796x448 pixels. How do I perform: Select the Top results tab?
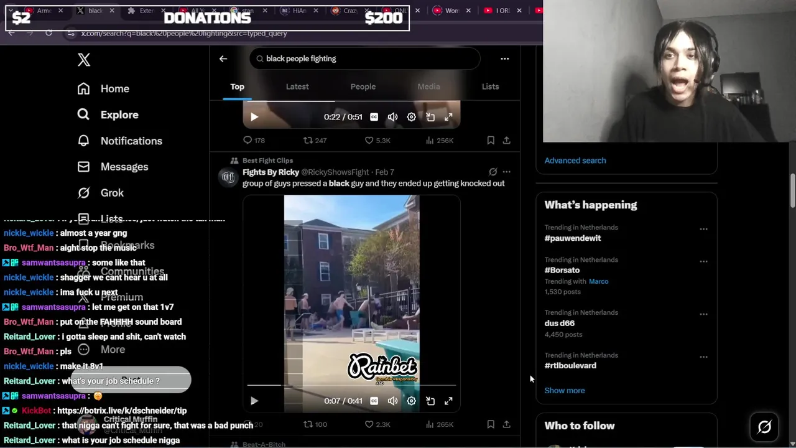point(238,86)
